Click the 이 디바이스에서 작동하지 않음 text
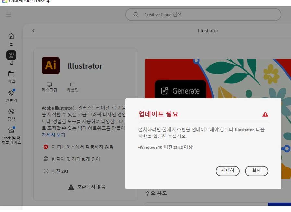291x212 pixels. [x=82, y=147]
